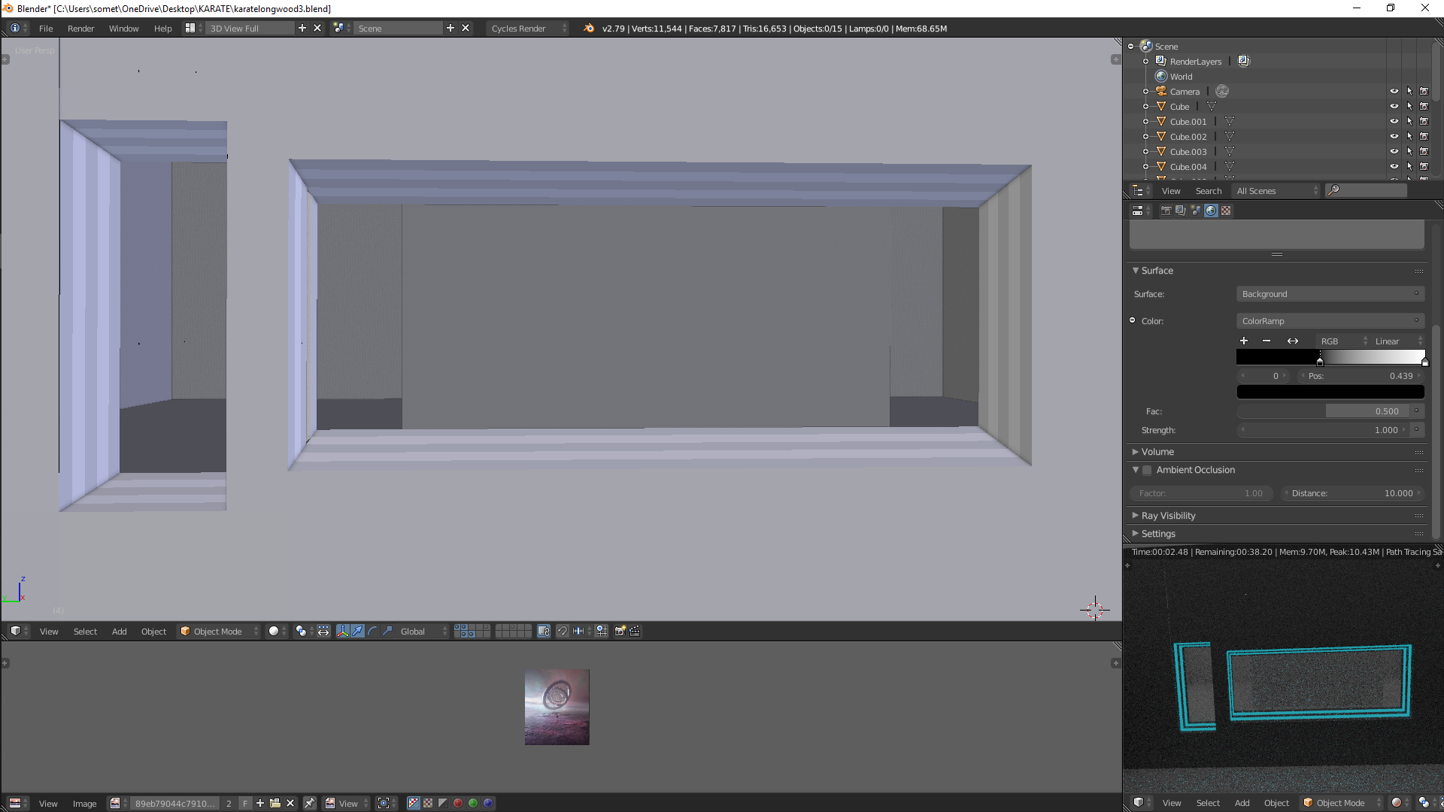Open the Render properties camera tab
This screenshot has height=812, width=1444.
pos(1166,211)
